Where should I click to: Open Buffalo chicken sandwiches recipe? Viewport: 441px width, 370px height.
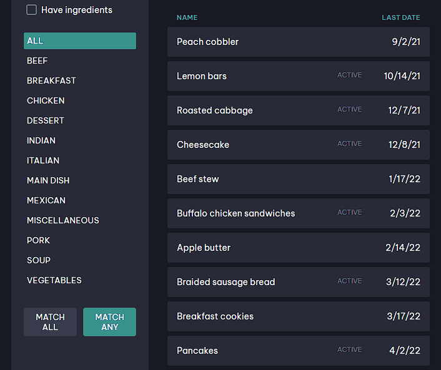point(299,213)
